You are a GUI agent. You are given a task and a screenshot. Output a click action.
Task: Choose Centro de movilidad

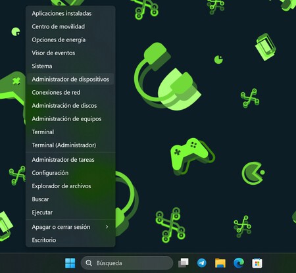tap(70, 26)
